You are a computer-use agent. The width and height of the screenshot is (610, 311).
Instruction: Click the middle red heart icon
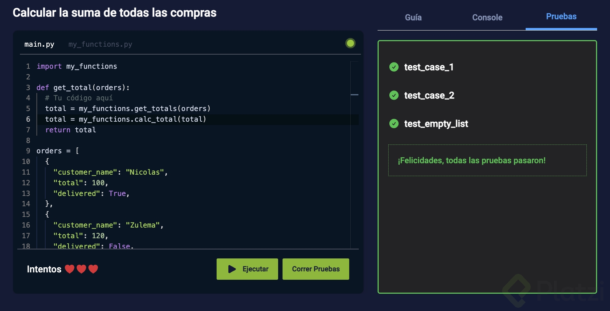tap(81, 269)
